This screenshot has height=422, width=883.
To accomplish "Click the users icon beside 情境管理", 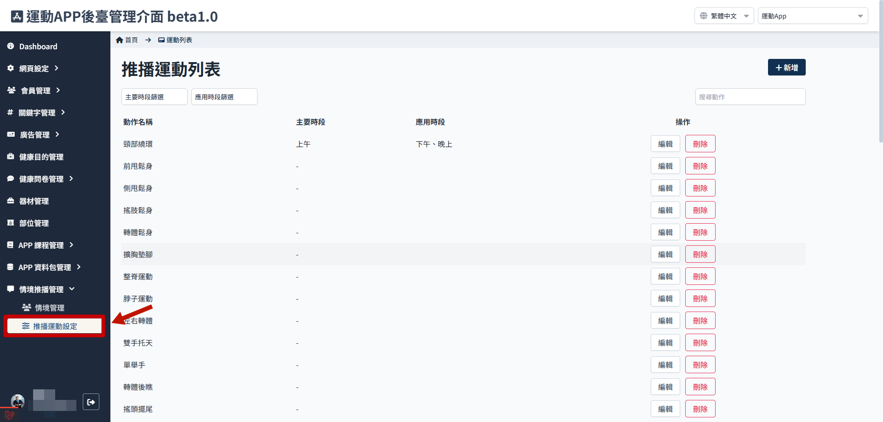I will click(27, 307).
